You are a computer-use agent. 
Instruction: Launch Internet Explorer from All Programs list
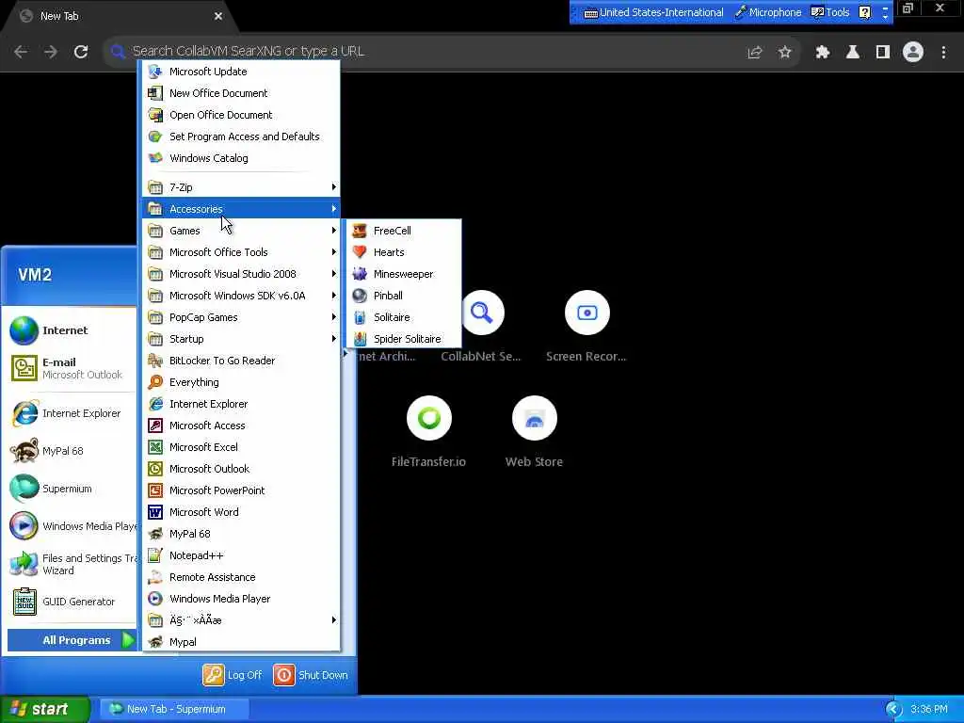(241, 404)
